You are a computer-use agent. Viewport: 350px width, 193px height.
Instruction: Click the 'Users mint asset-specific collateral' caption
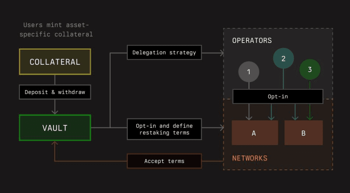pos(56,30)
